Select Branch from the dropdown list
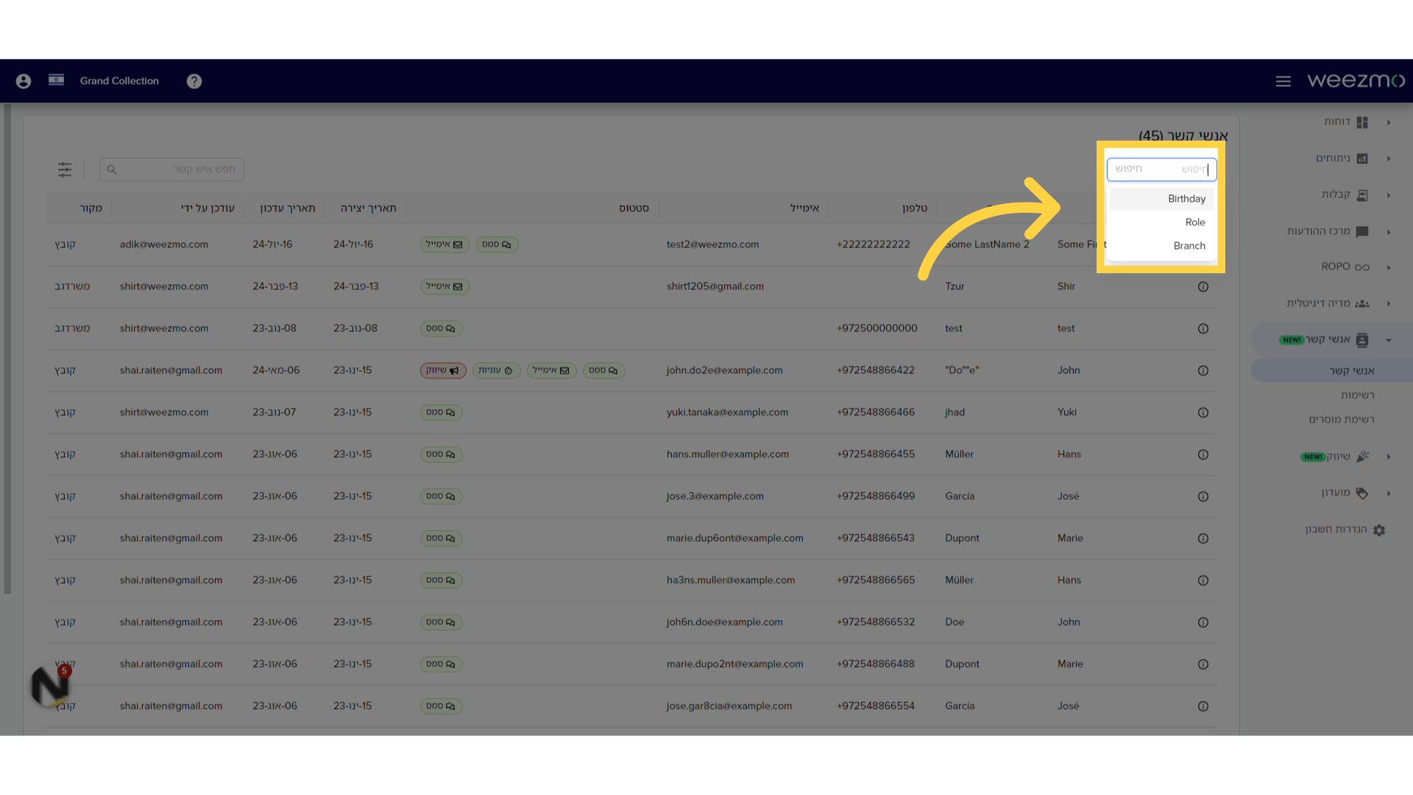 (x=1162, y=246)
